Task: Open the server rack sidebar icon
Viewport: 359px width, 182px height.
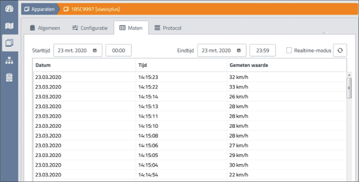Action: (10, 77)
